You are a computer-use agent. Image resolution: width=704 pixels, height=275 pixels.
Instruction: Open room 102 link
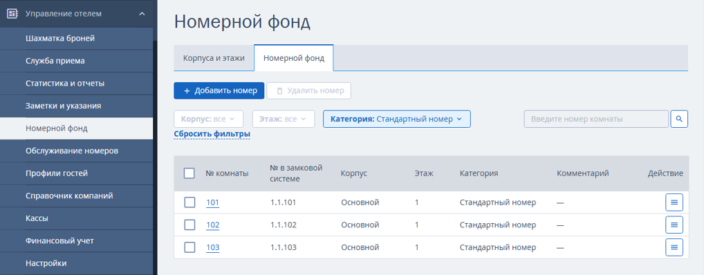tap(213, 225)
